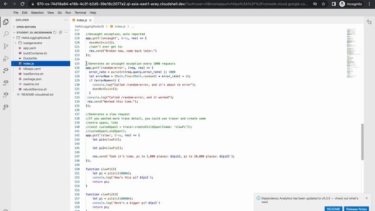Click HelloLoggingNodeJS in the breadcrumb

89,26
